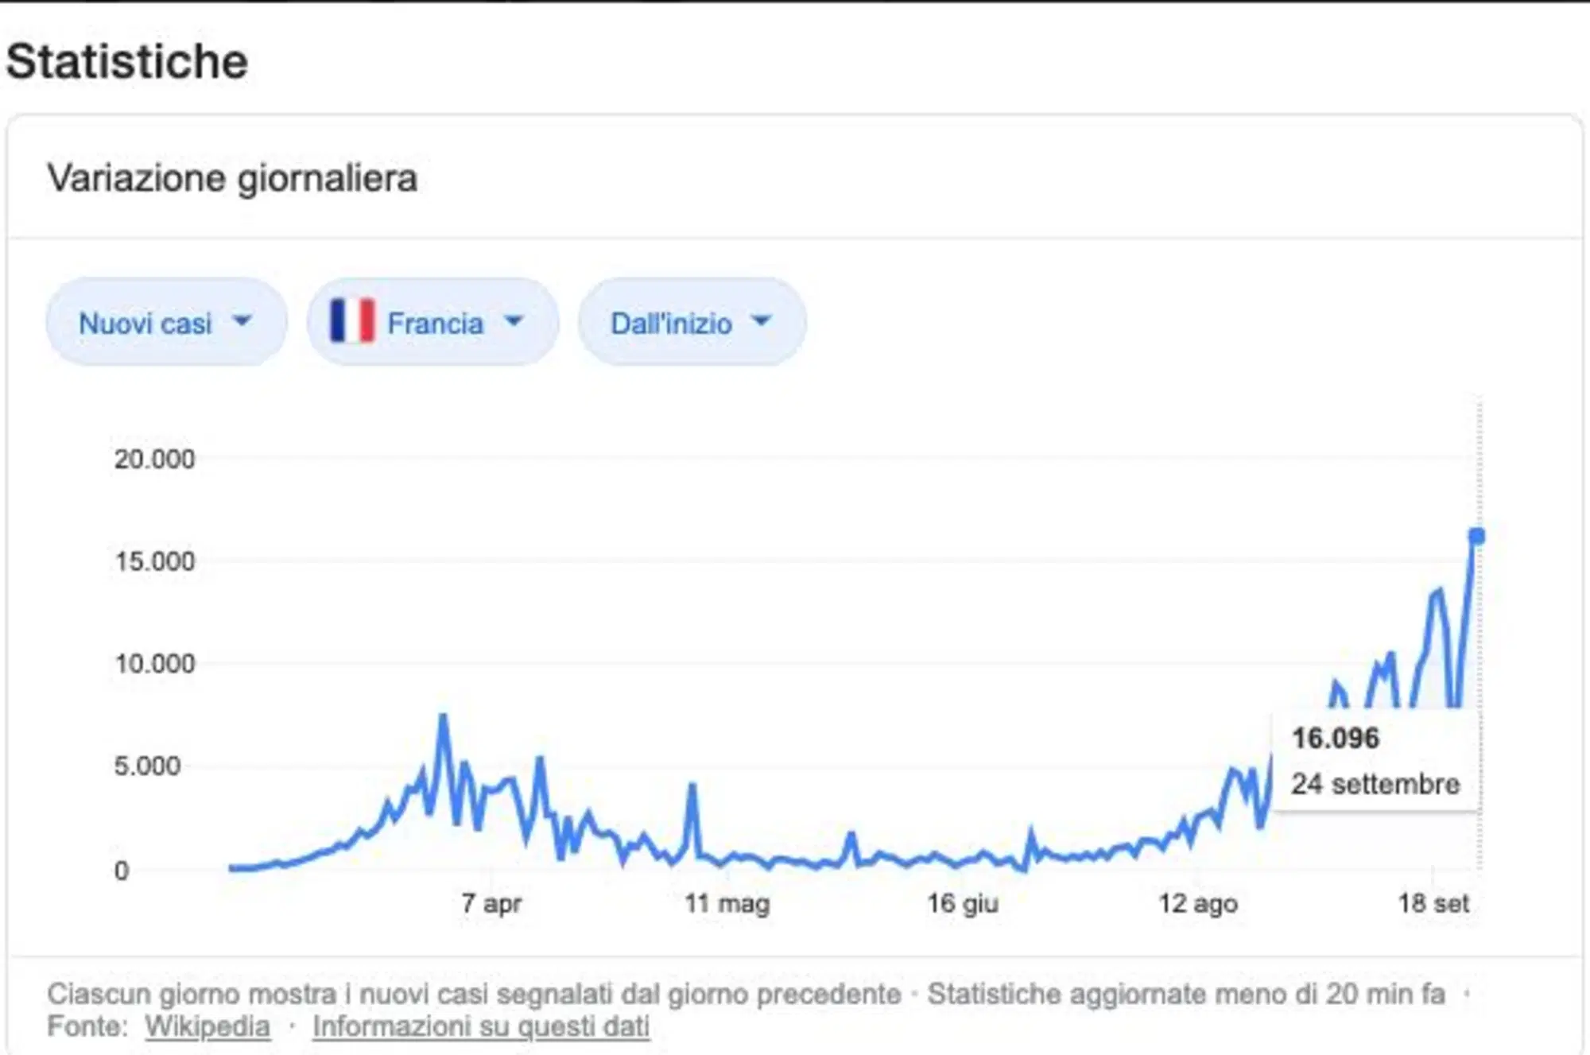Expand the Francia country selector

click(433, 322)
